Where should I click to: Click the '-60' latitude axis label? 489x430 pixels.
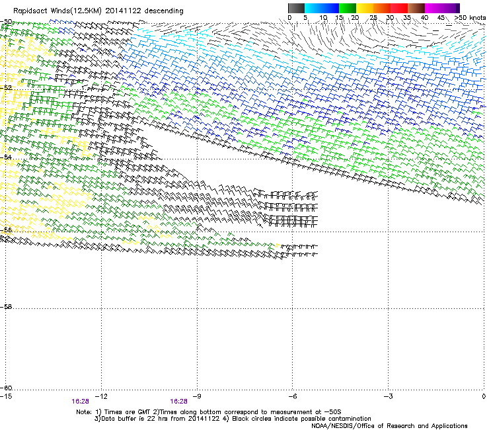6,388
